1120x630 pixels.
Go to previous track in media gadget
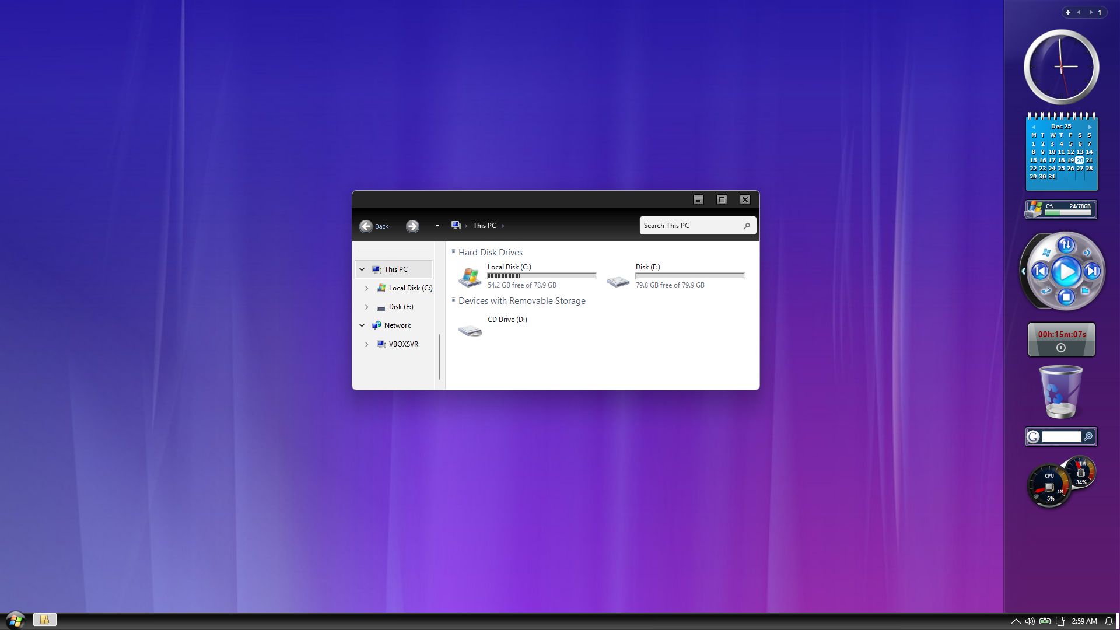(1040, 271)
